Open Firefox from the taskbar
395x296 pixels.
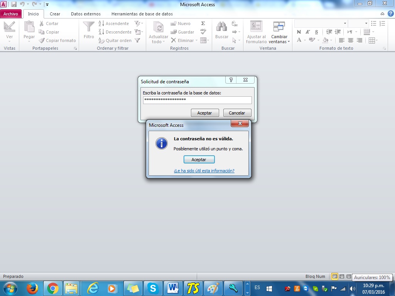point(32,288)
